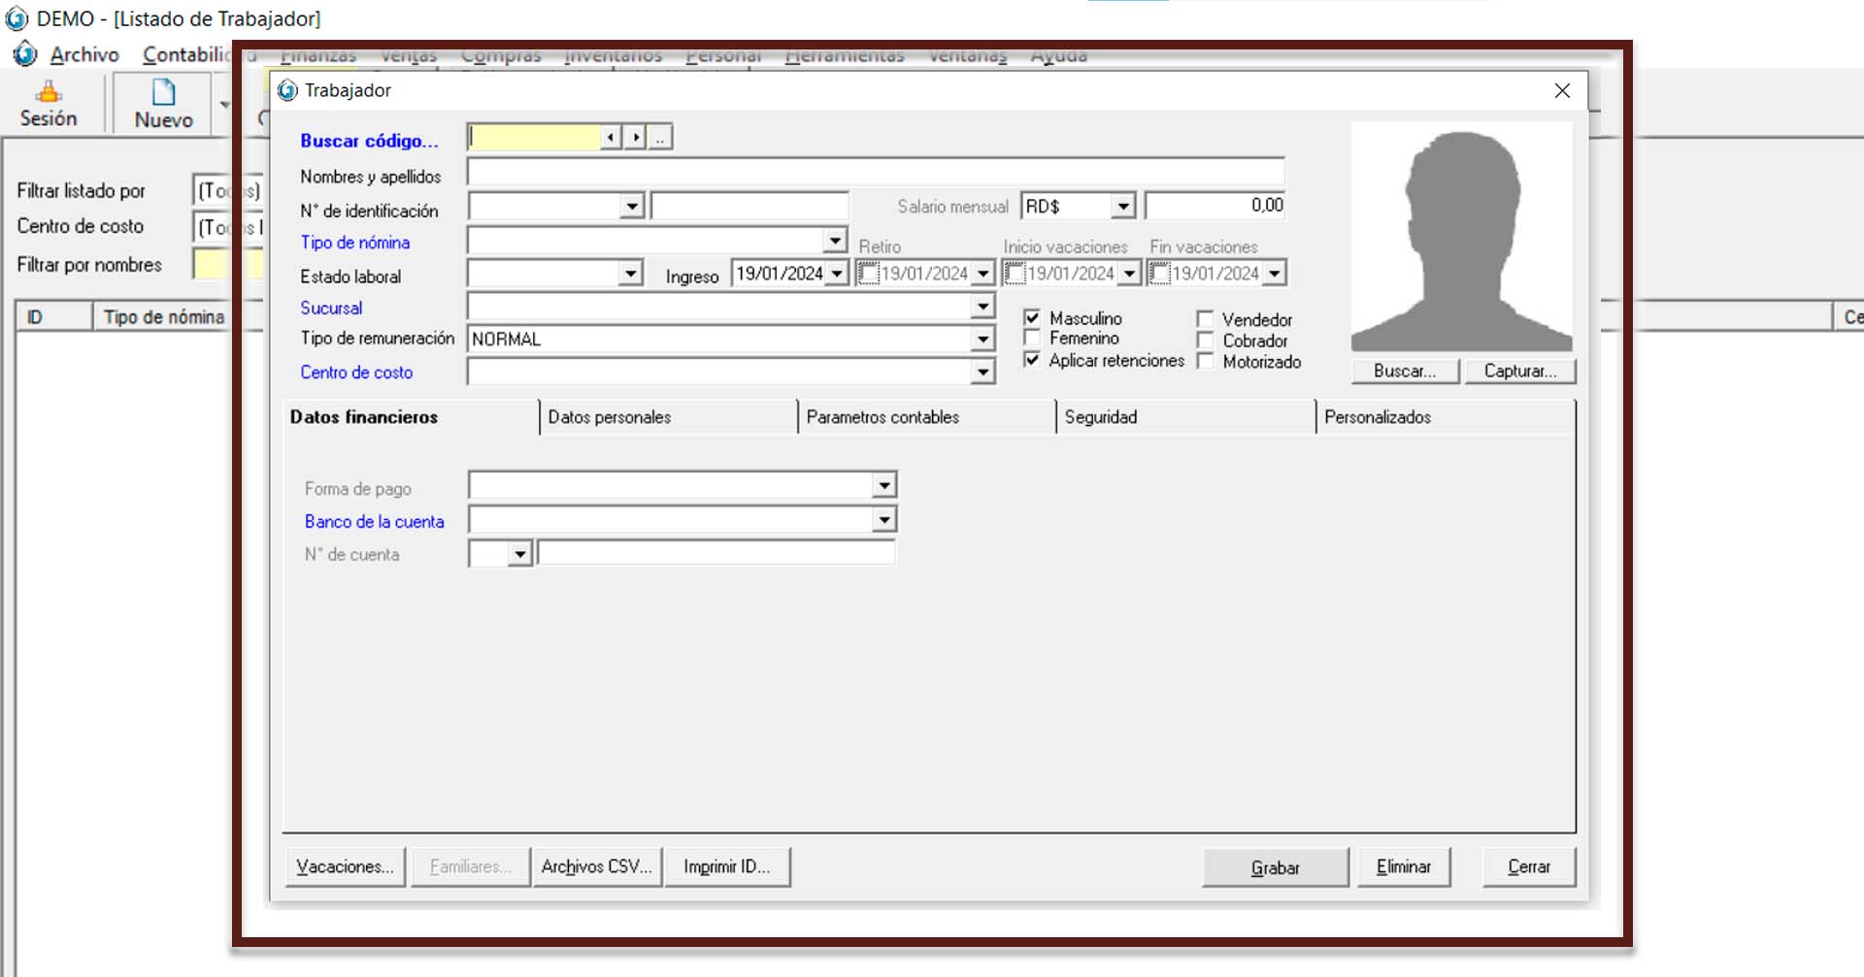Click the Nuevo document icon
Viewport: 1864px width, 977px height.
coord(163,93)
